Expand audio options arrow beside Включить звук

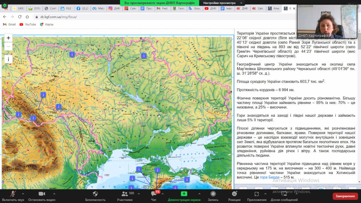click(23, 194)
